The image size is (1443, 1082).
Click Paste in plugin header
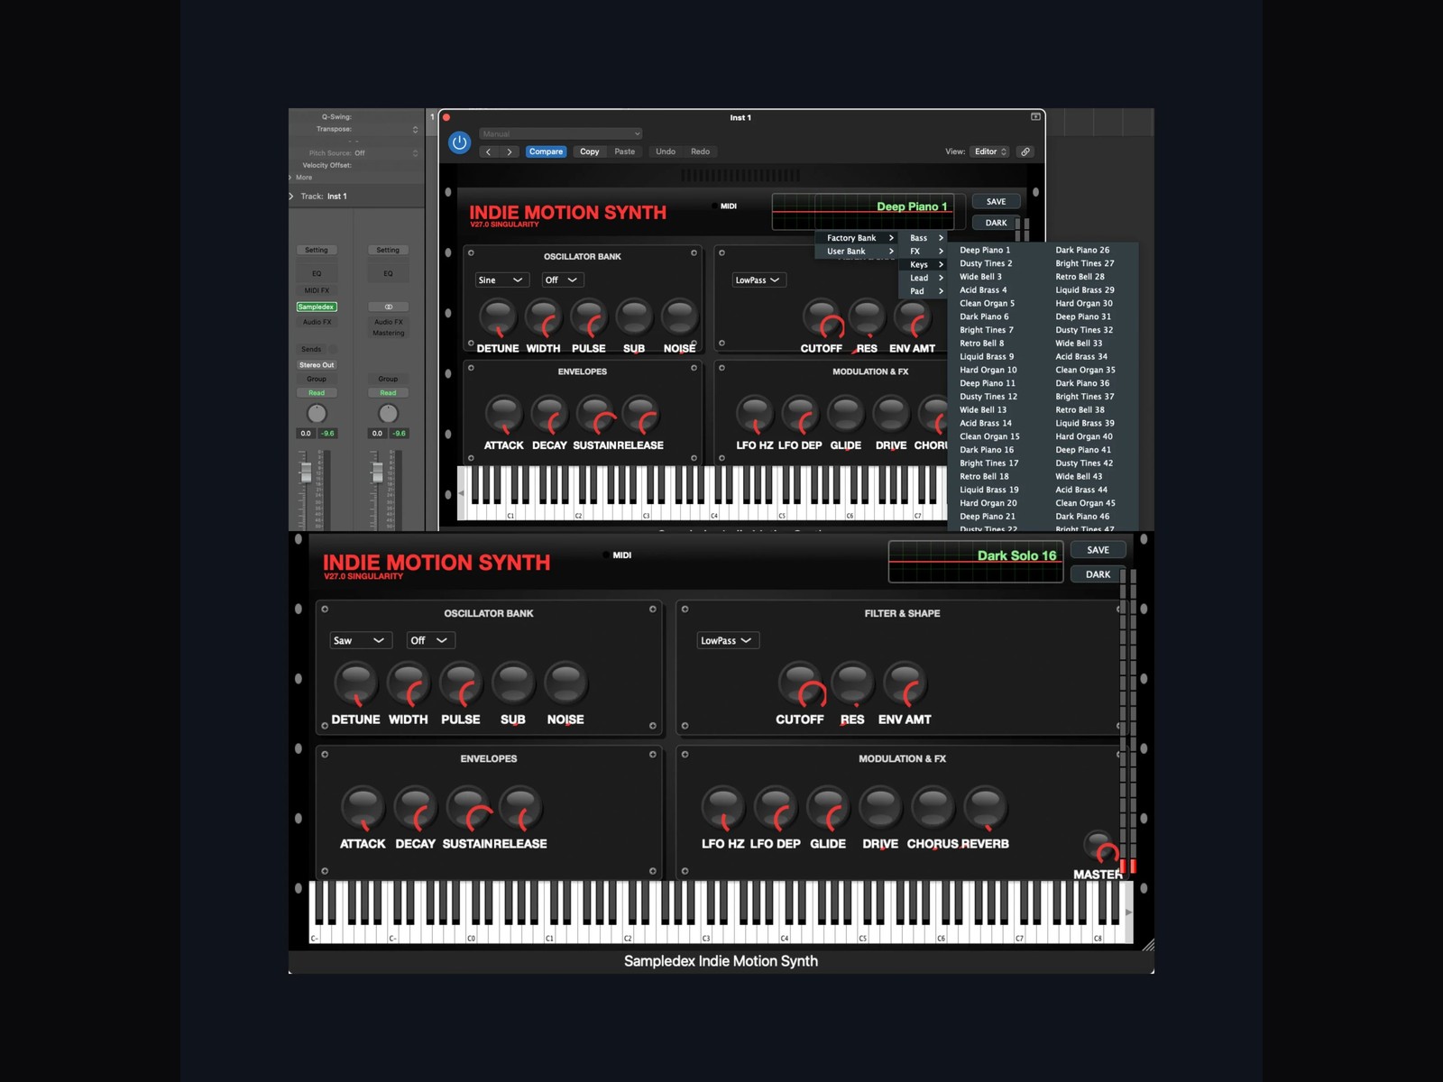point(624,151)
